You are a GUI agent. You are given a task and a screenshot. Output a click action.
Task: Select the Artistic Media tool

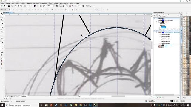1,29
